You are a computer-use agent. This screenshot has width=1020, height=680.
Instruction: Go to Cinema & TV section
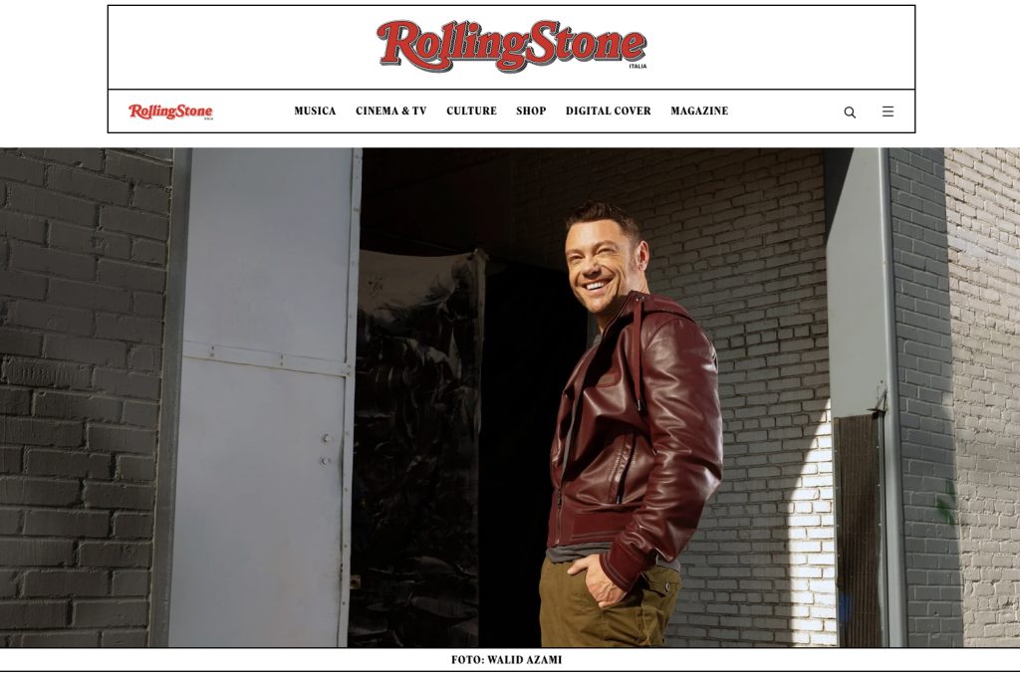(x=390, y=112)
